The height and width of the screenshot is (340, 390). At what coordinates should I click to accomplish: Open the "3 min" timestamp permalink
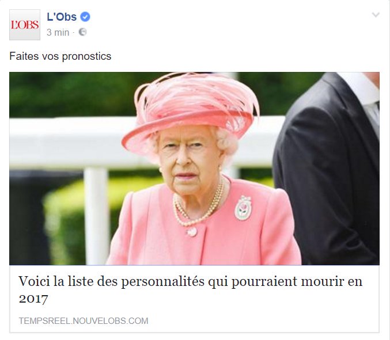tap(58, 32)
